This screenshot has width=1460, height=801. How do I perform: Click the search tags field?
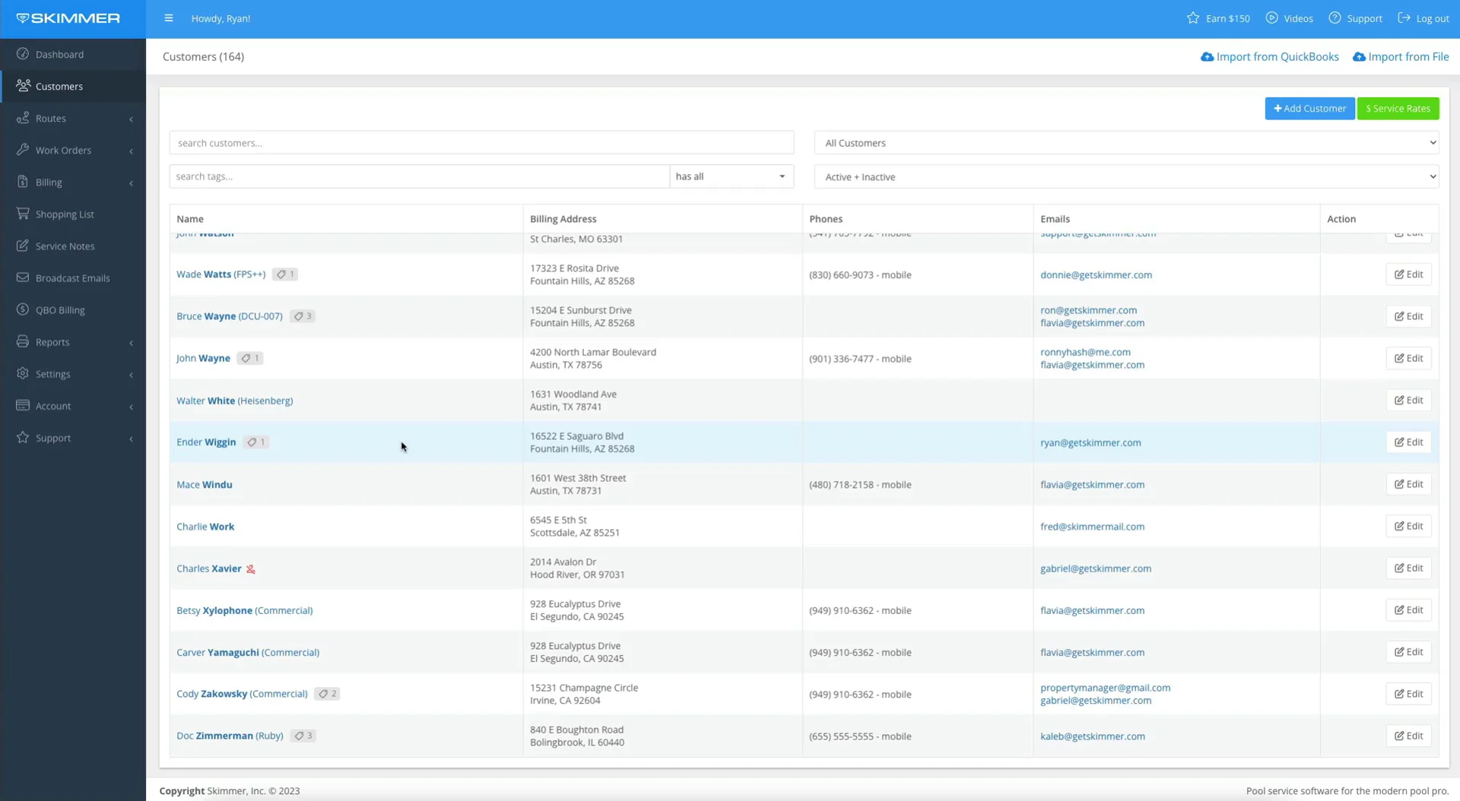coord(419,176)
